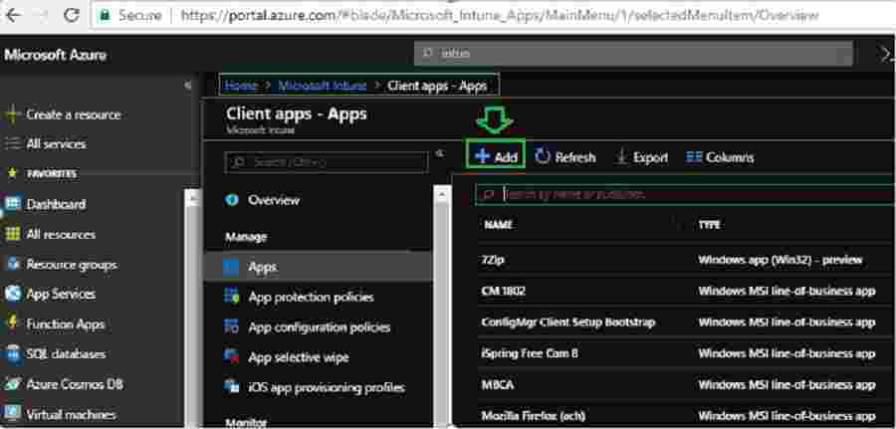Click the iOS app provisioning profiles icon
The image size is (896, 429).
[x=231, y=387]
